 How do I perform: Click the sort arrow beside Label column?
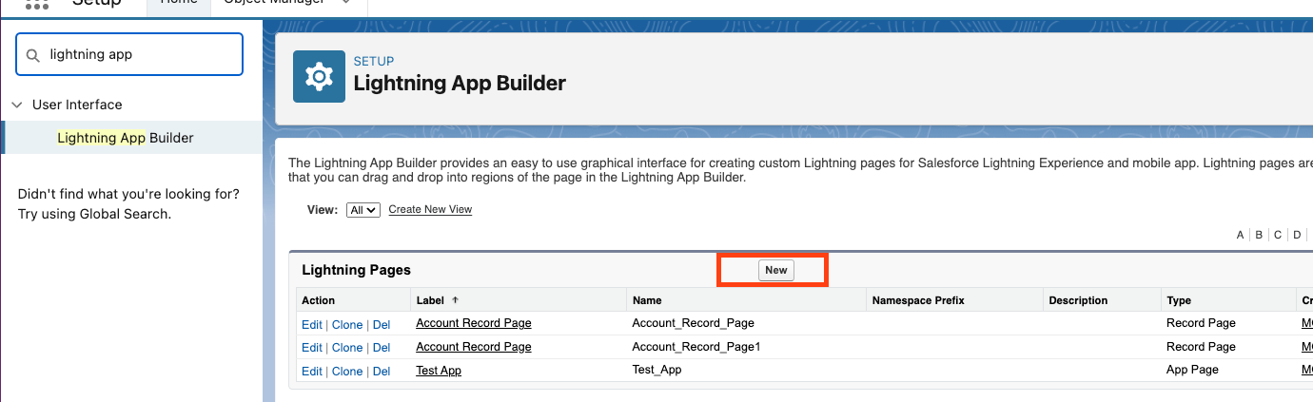pyautogui.click(x=455, y=300)
